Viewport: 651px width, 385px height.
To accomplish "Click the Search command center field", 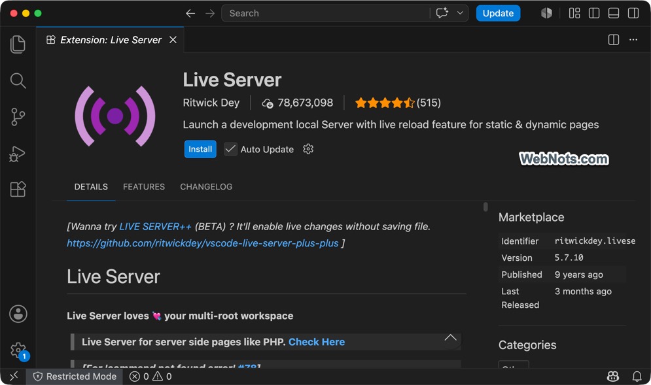I will (x=325, y=13).
